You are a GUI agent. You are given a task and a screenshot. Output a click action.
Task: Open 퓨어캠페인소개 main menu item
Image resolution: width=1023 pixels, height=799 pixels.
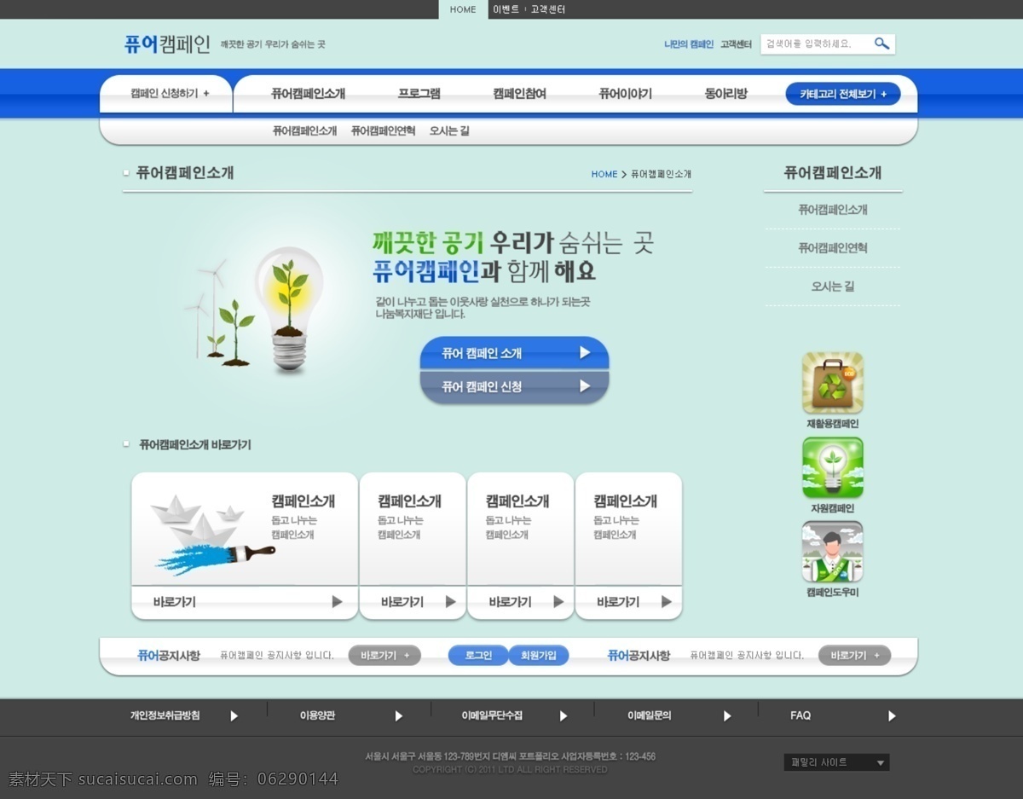coord(308,94)
